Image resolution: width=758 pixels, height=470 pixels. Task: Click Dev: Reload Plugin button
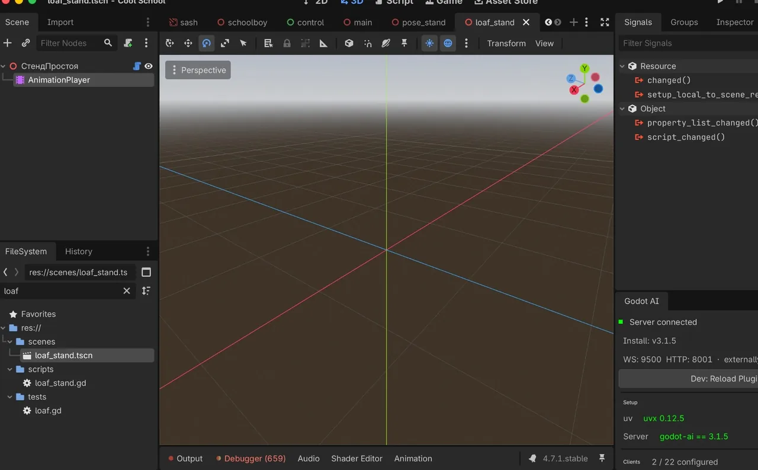(688, 379)
